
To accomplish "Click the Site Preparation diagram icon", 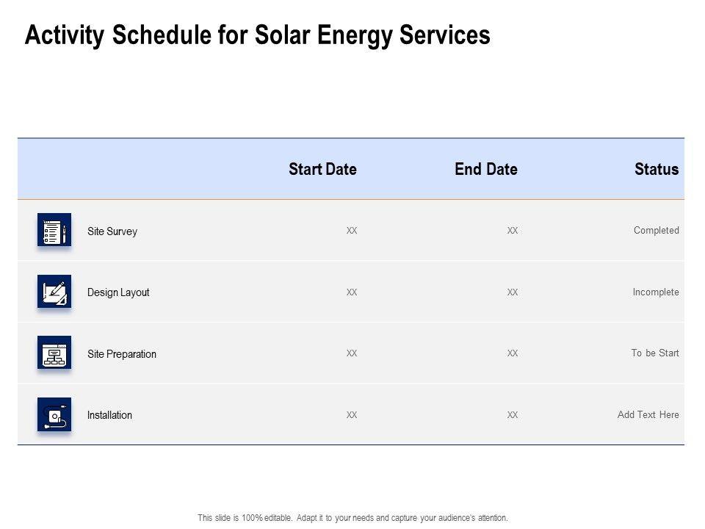I will (54, 353).
